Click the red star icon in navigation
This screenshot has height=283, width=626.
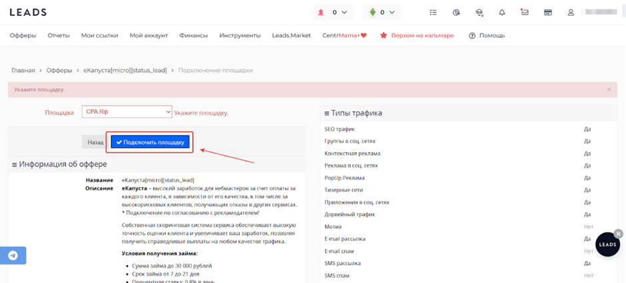click(x=384, y=35)
